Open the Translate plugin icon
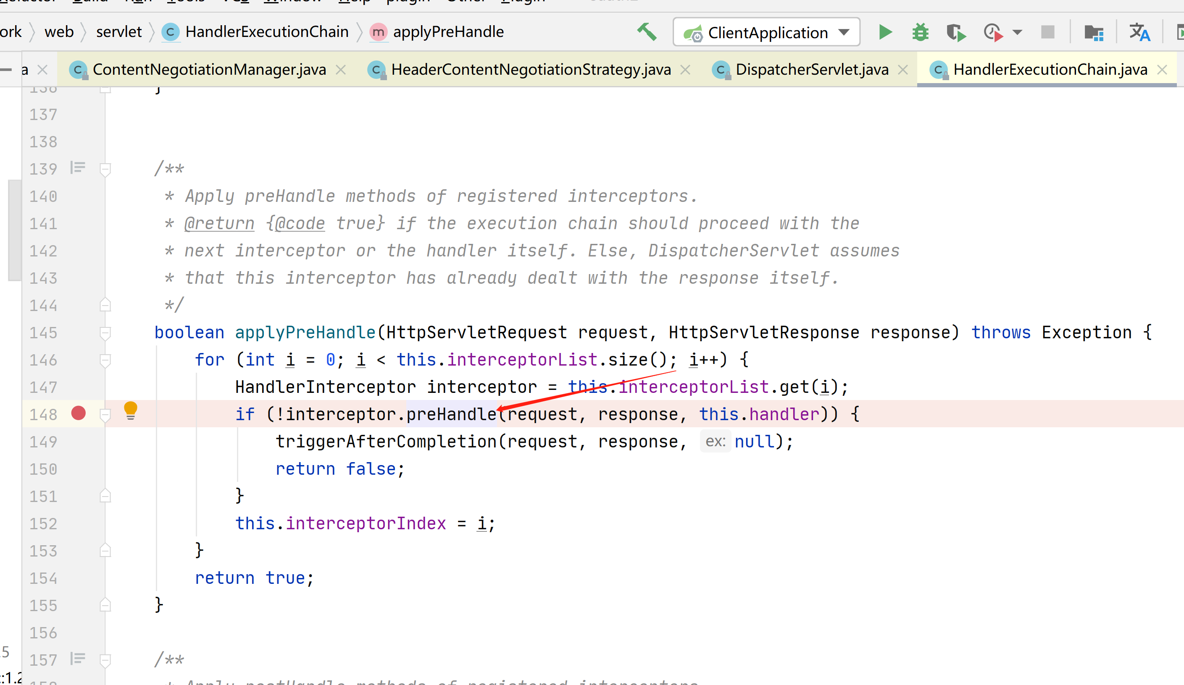 [x=1140, y=32]
